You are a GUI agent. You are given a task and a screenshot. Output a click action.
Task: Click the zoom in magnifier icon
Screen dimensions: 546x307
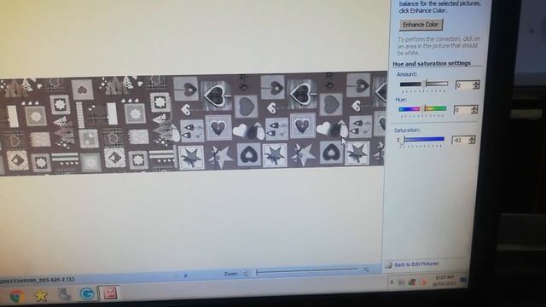[365, 269]
